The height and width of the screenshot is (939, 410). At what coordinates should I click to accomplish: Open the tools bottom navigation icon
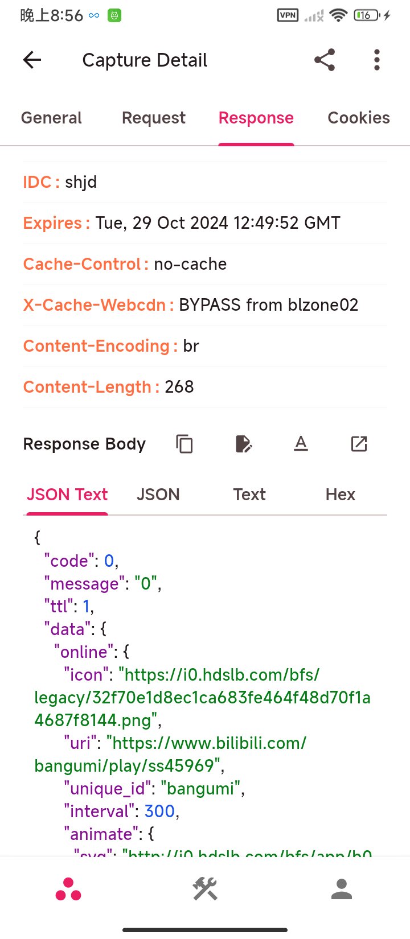[205, 889]
